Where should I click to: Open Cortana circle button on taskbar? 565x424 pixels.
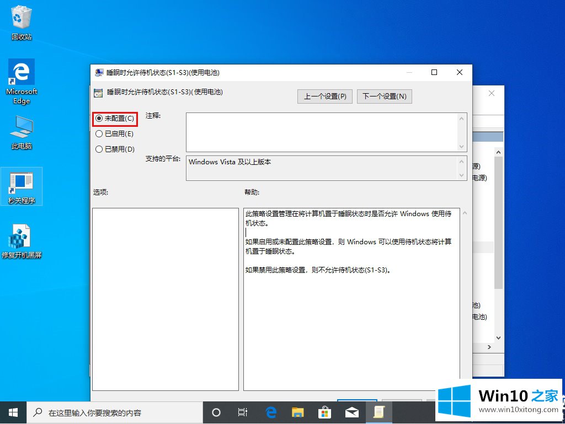pyautogui.click(x=216, y=412)
